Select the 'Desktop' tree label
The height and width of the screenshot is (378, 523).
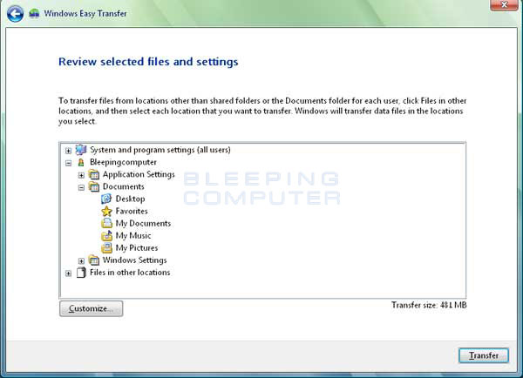click(x=130, y=199)
